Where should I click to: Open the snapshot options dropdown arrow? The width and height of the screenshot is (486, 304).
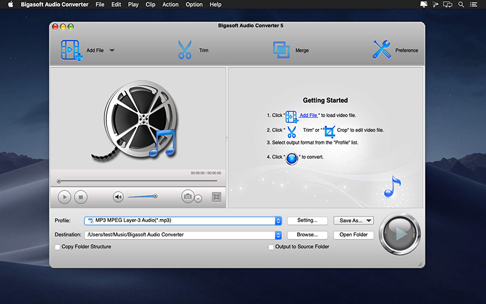199,198
